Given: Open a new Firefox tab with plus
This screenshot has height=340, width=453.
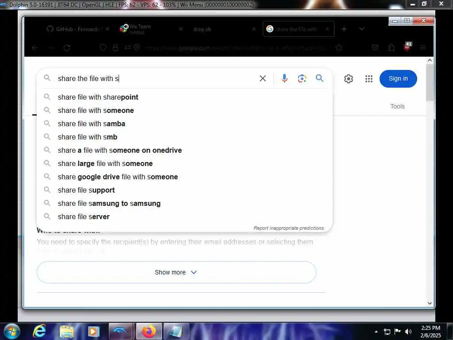Looking at the screenshot, I should [344, 29].
